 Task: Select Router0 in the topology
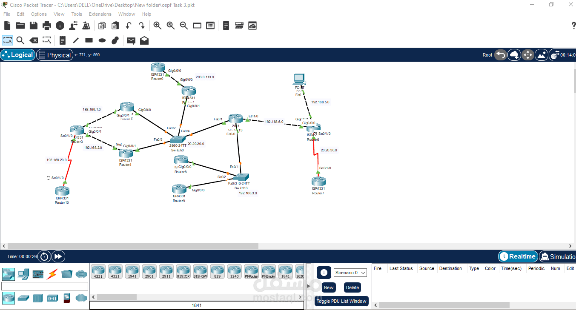click(157, 68)
